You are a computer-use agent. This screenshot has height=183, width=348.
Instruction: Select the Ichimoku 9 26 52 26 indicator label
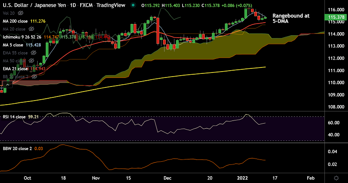click(22, 37)
